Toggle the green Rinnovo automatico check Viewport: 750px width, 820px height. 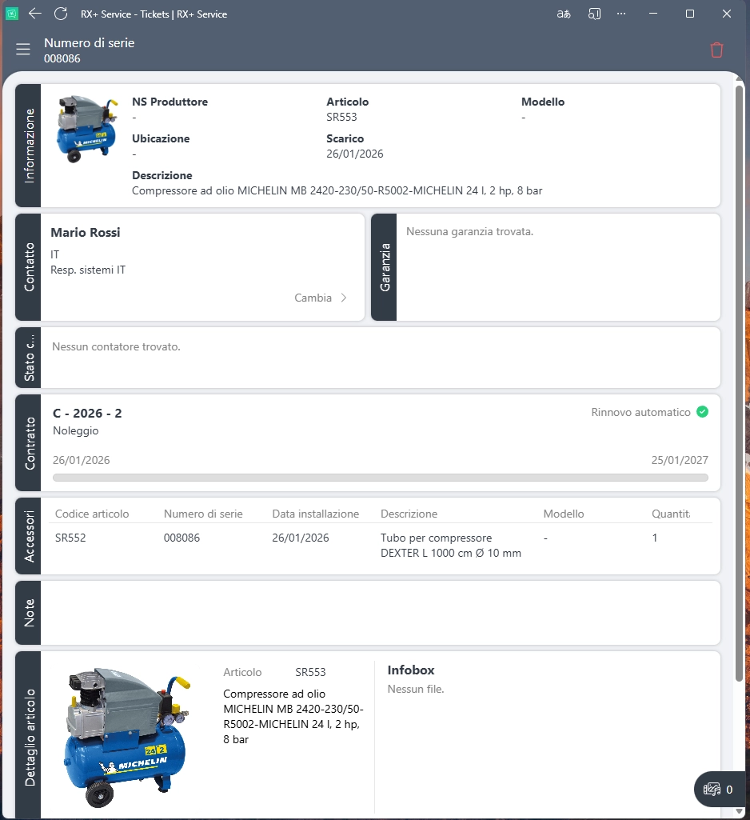click(x=702, y=412)
